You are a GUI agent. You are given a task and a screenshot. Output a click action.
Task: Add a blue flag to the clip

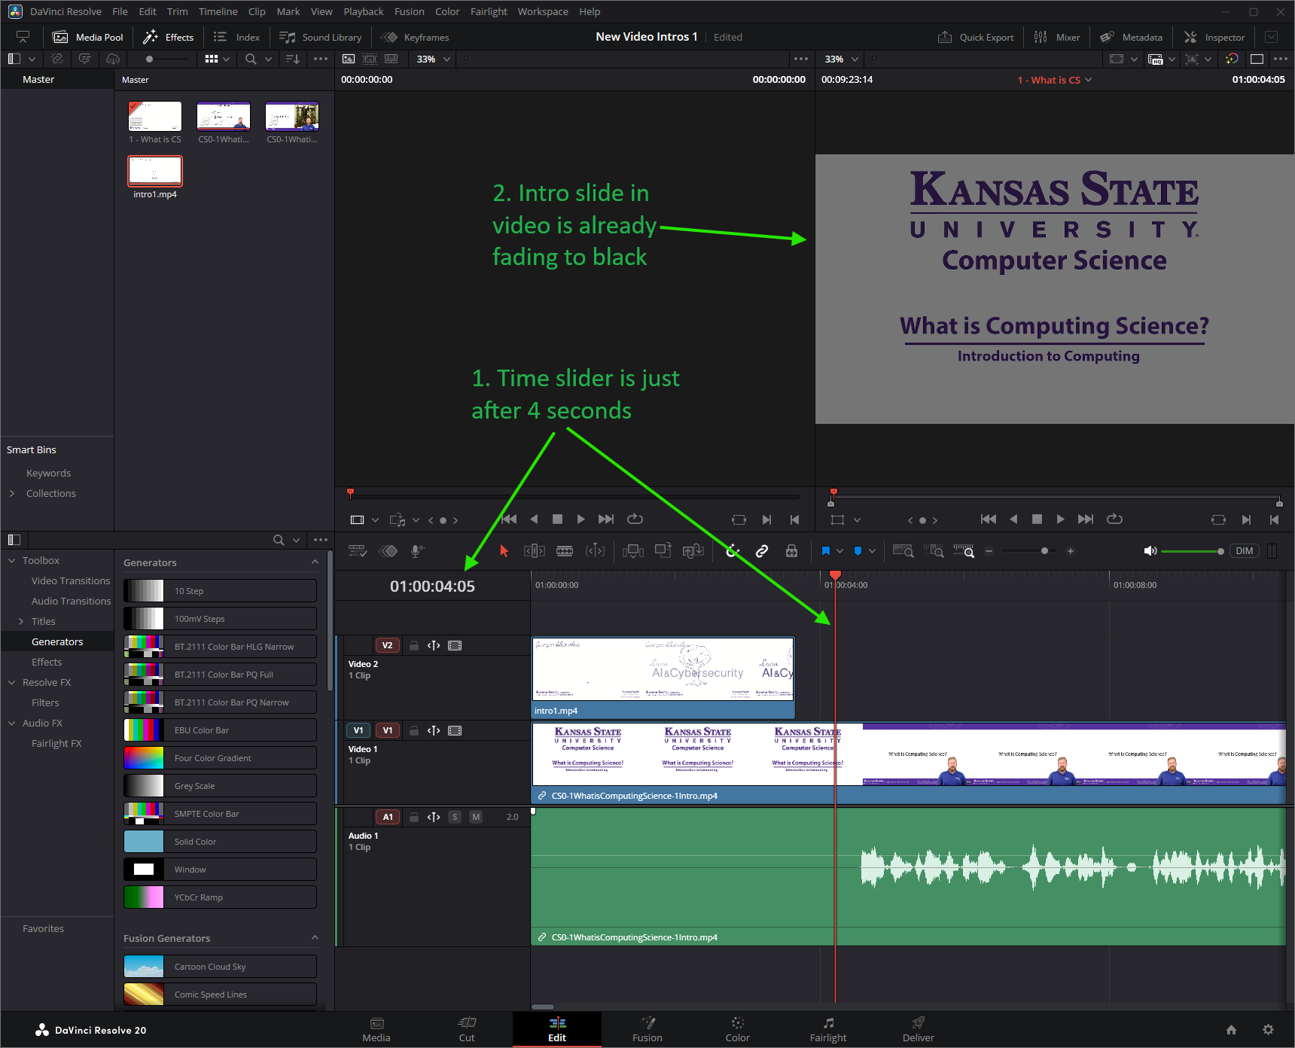pyautogui.click(x=825, y=551)
